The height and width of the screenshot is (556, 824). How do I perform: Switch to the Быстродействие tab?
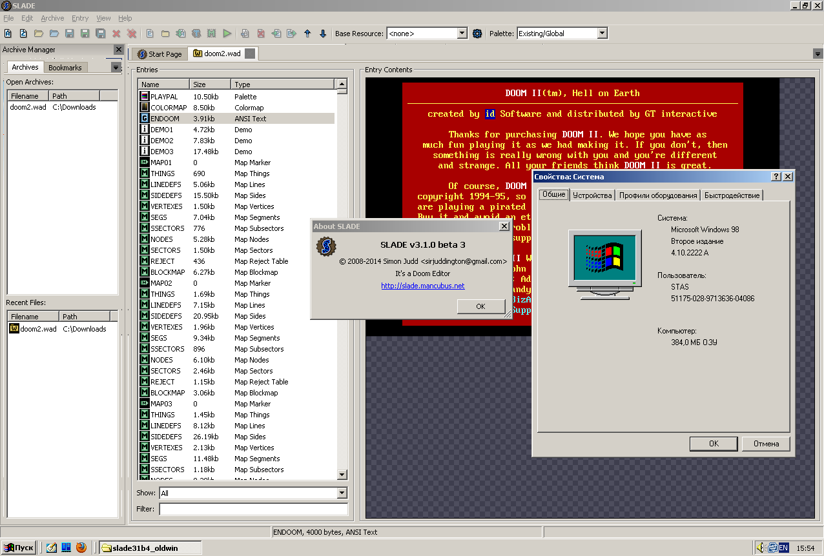tap(732, 195)
